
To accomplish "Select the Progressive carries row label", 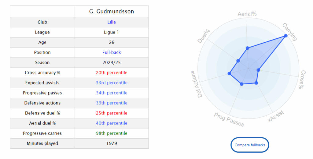I will pyautogui.click(x=42, y=133).
